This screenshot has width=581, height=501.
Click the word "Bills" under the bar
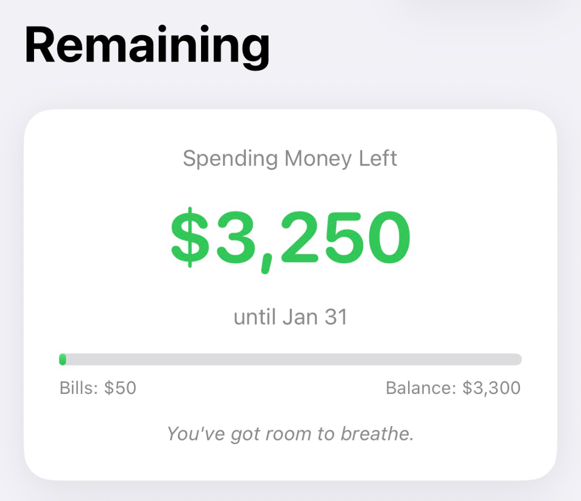75,388
